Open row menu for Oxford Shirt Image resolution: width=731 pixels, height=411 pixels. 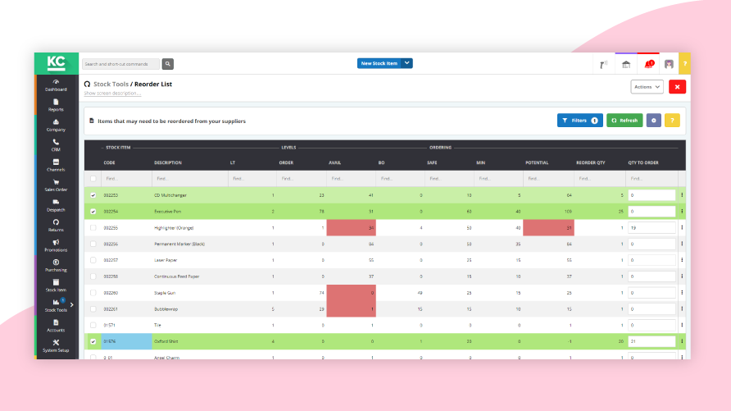[682, 341]
